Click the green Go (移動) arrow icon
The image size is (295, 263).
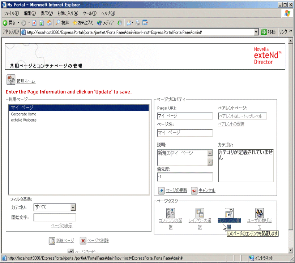point(264,32)
